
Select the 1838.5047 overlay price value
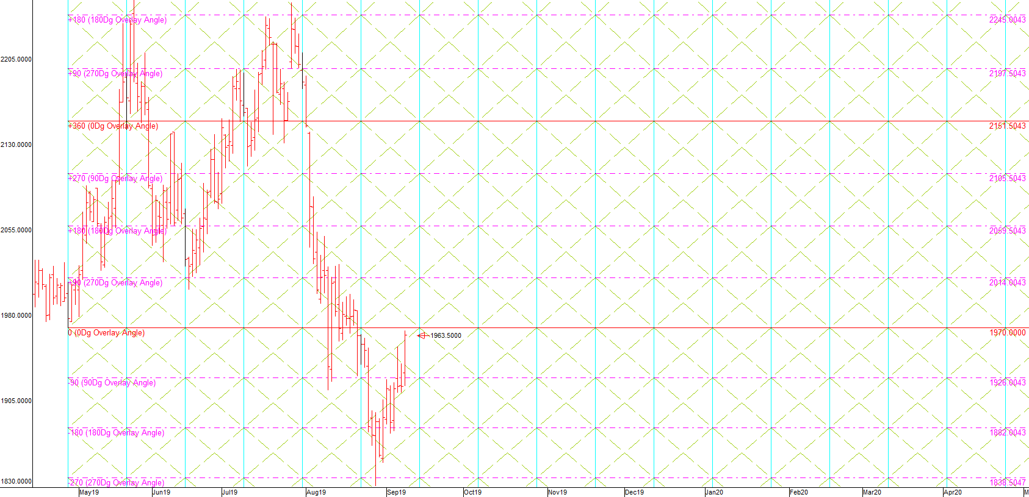(x=1008, y=483)
